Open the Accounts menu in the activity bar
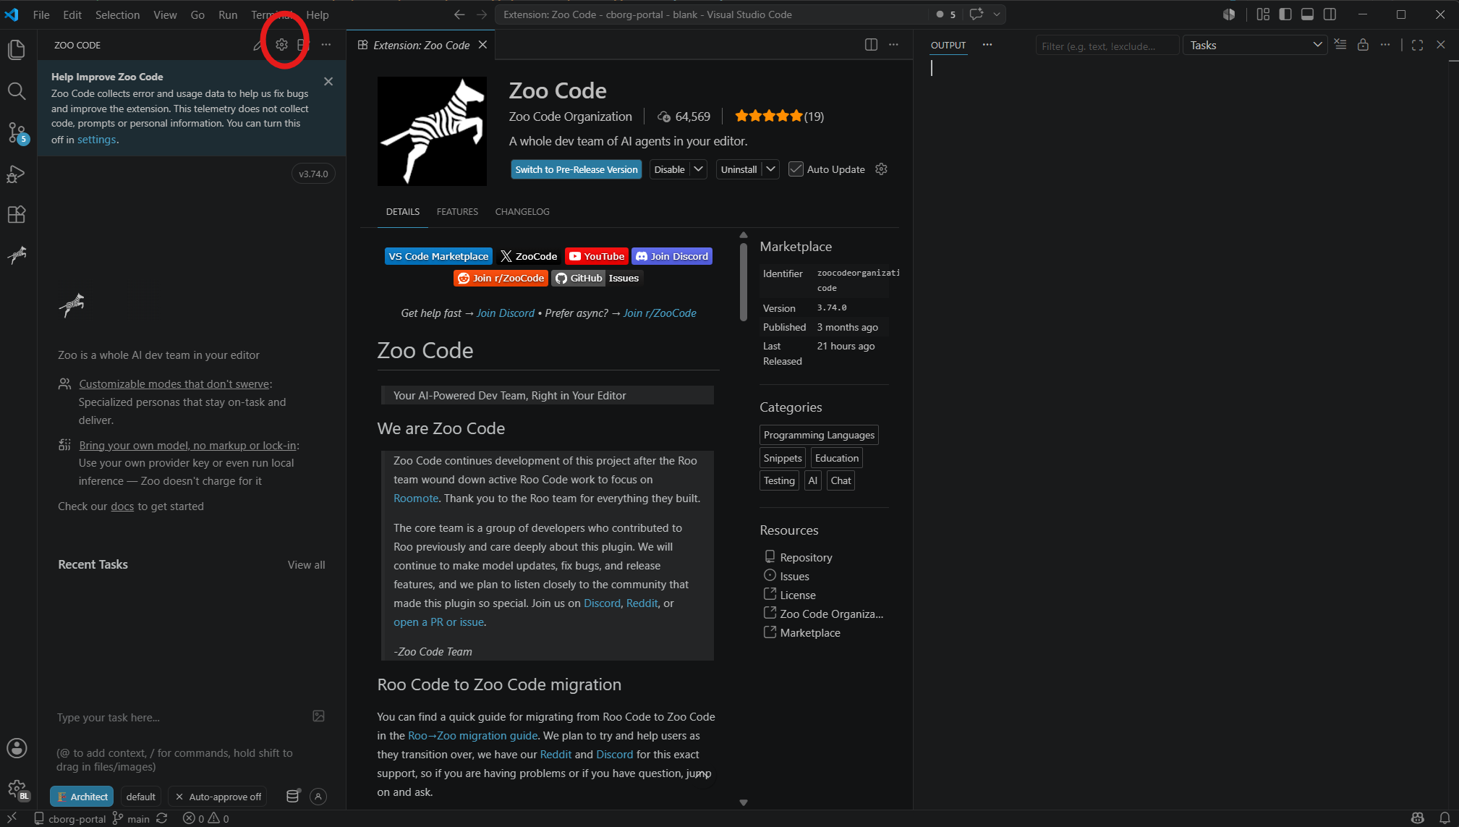This screenshot has width=1459, height=827. click(17, 748)
